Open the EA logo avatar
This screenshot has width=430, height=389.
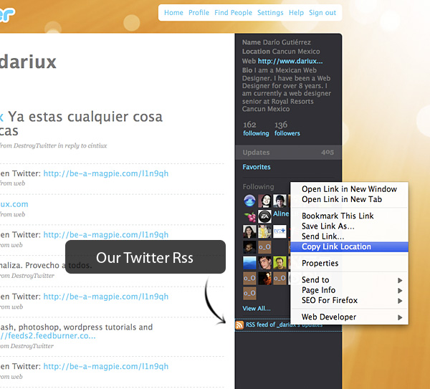pos(264,216)
